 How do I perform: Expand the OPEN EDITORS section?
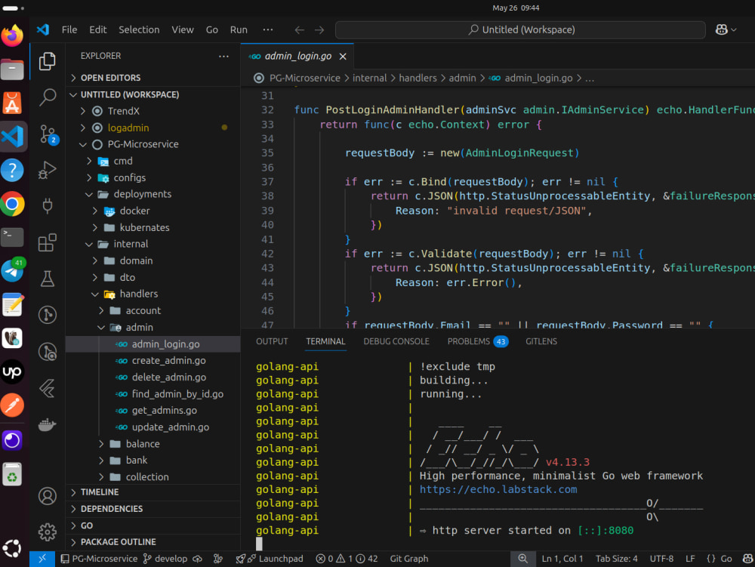(110, 78)
